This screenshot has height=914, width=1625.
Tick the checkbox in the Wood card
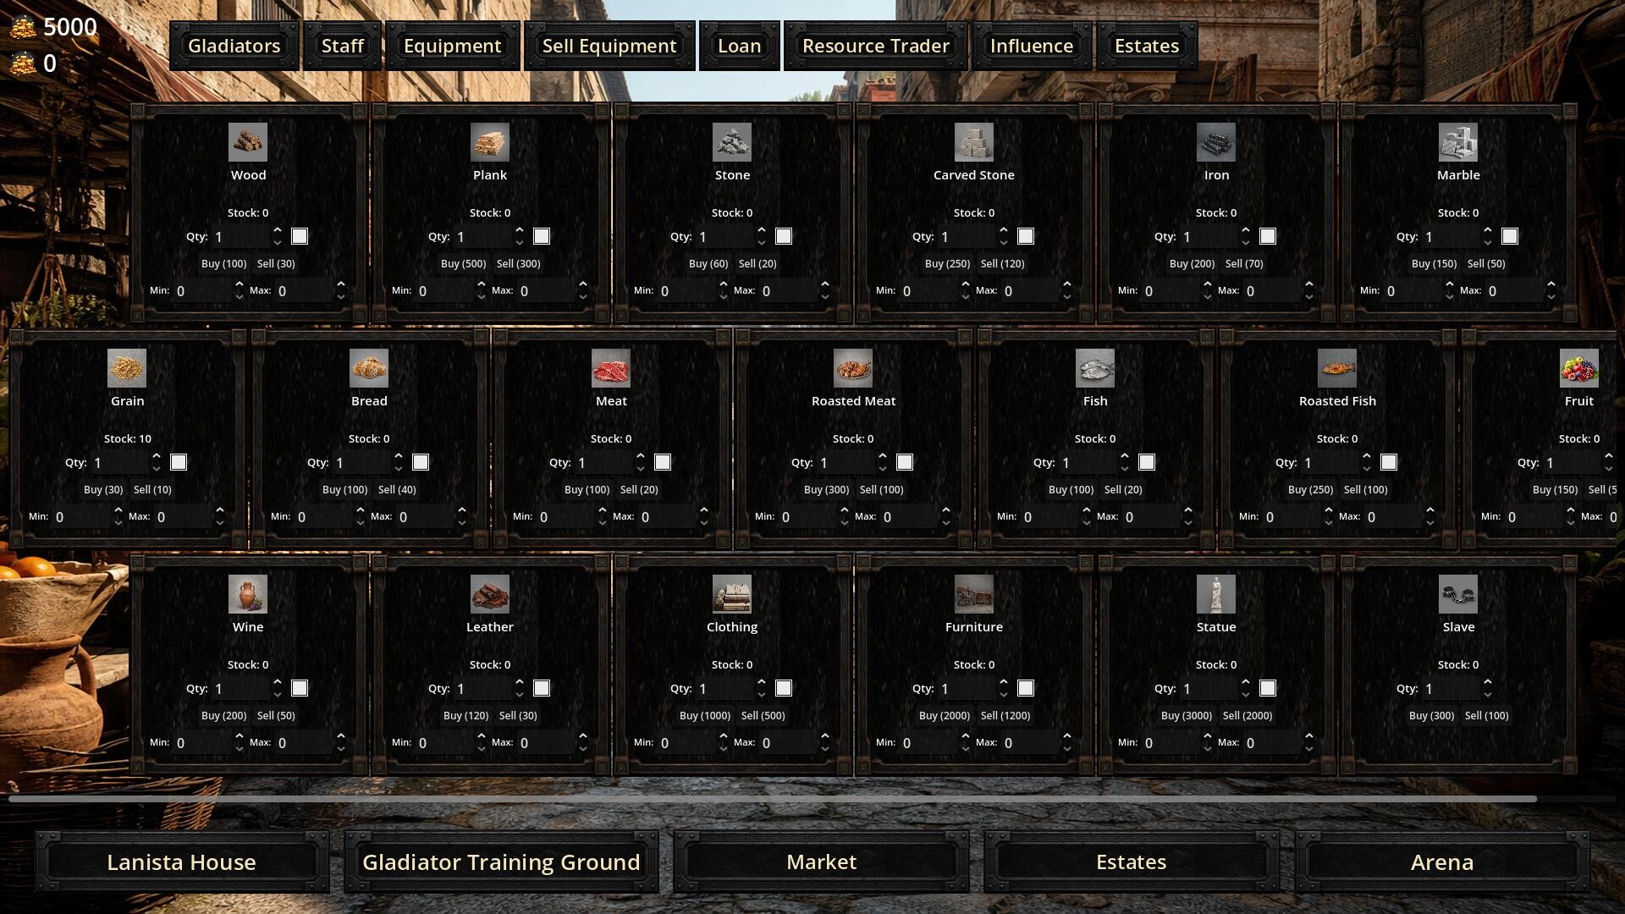(300, 236)
